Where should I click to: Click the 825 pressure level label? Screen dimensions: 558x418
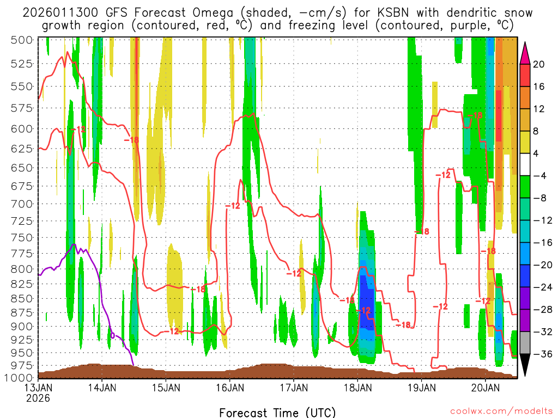[x=22, y=284]
